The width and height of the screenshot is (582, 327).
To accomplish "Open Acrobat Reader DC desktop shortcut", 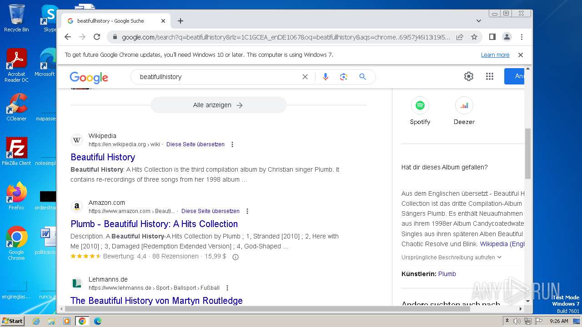I will click(16, 65).
